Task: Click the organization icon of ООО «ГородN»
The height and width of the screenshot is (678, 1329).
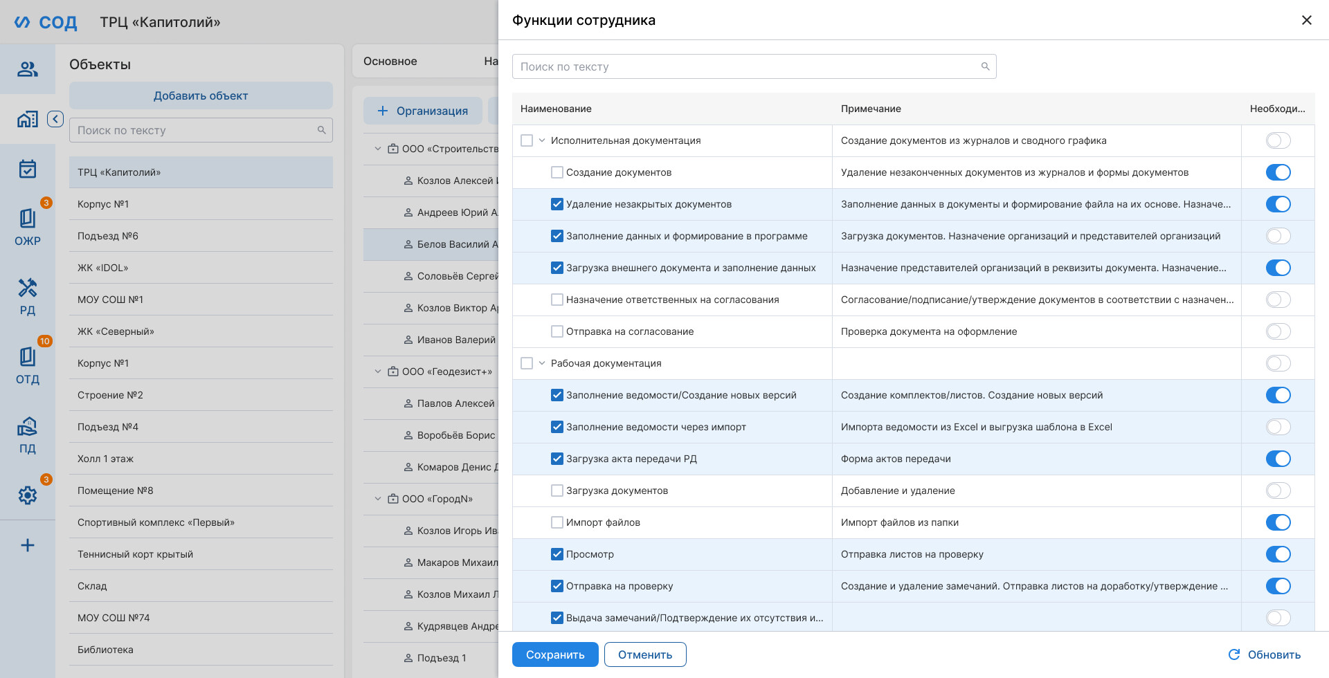Action: (x=393, y=499)
